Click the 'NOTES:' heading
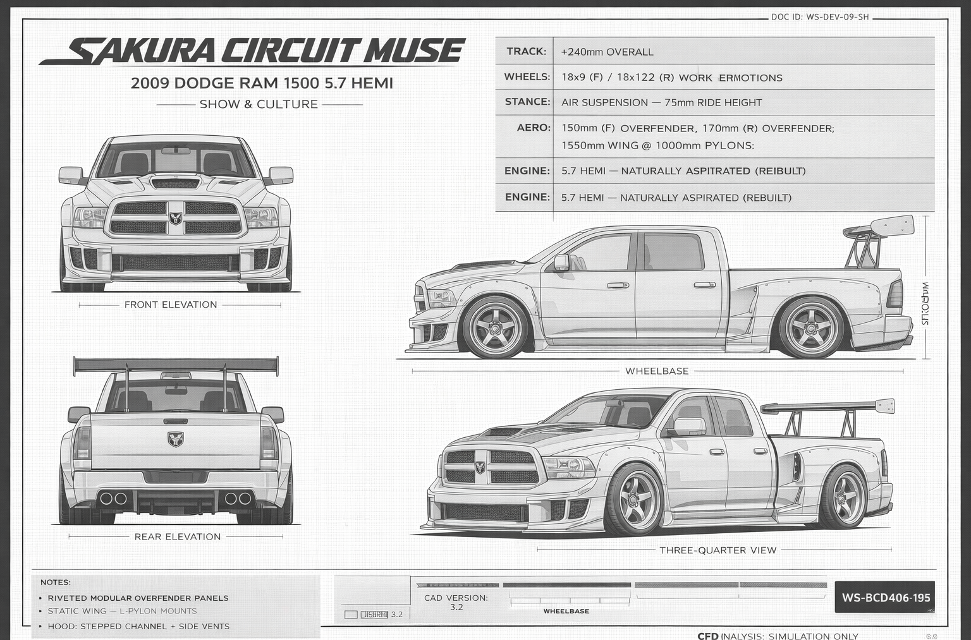The height and width of the screenshot is (640, 971). coord(56,583)
